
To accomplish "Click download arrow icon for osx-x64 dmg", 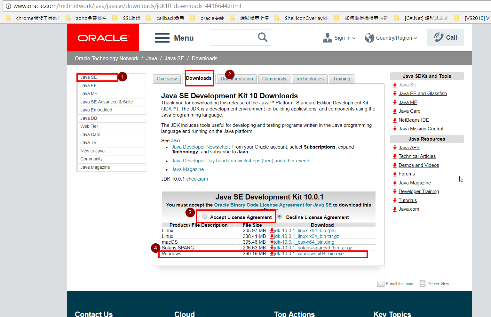I will coord(272,242).
